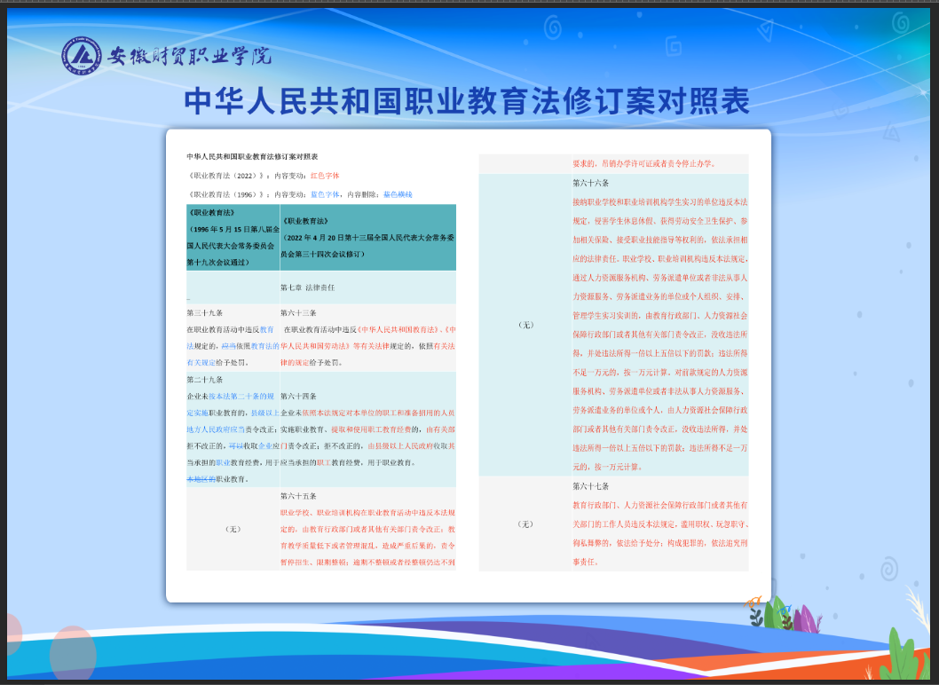Click the large blue poster title

point(467,101)
